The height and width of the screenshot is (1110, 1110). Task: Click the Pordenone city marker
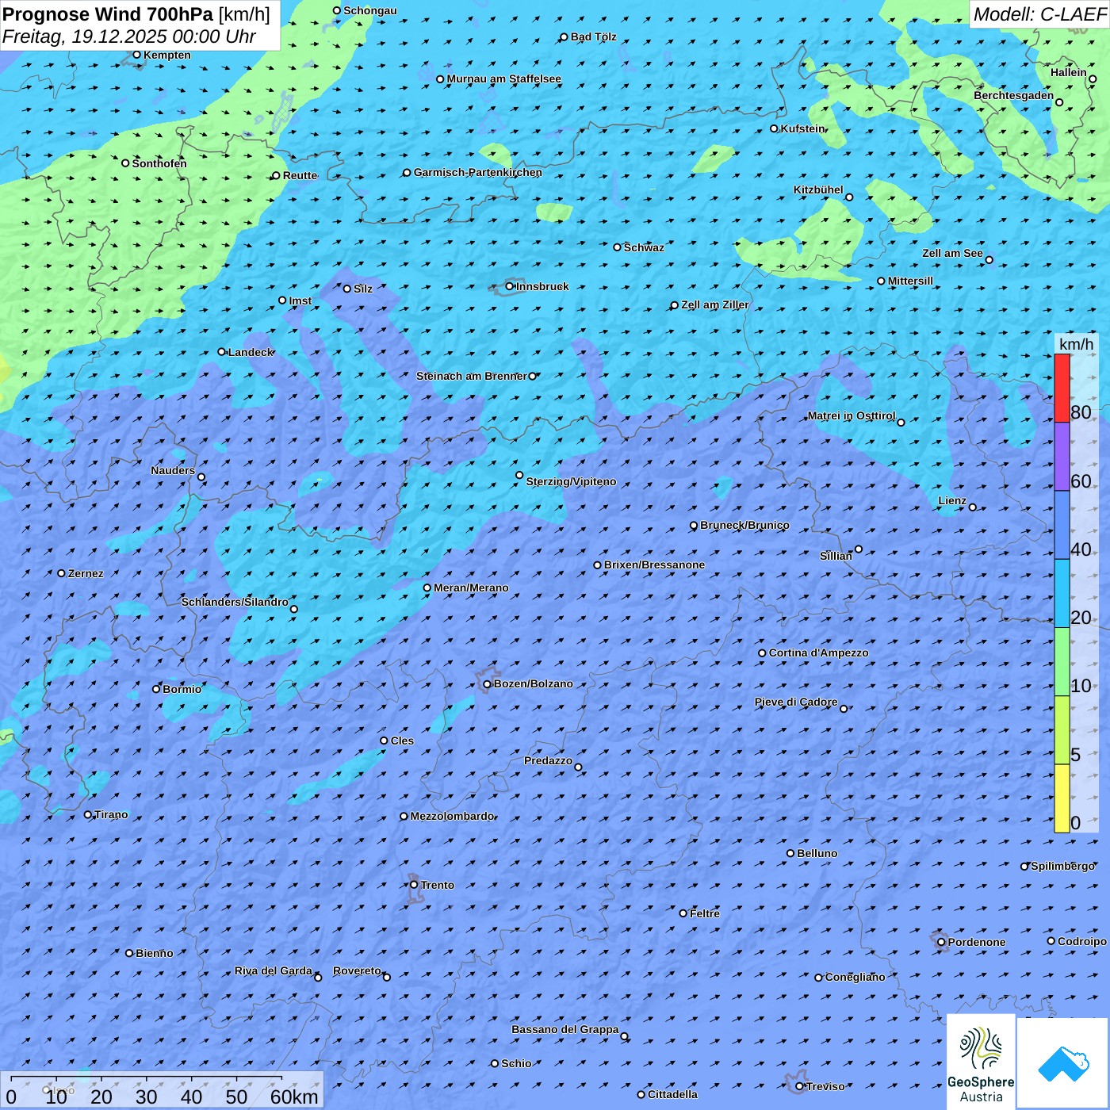coord(941,942)
